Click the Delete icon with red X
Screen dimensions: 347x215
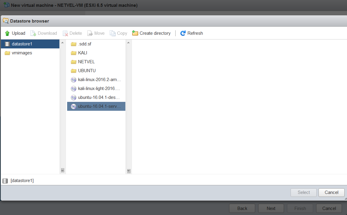coord(65,33)
